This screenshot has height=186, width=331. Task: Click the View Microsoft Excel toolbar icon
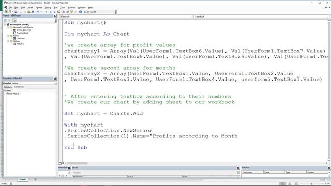[x=6, y=12]
